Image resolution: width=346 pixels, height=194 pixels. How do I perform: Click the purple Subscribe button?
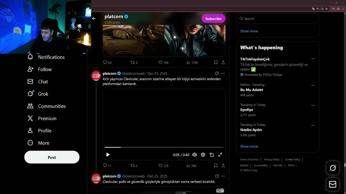pyautogui.click(x=213, y=19)
